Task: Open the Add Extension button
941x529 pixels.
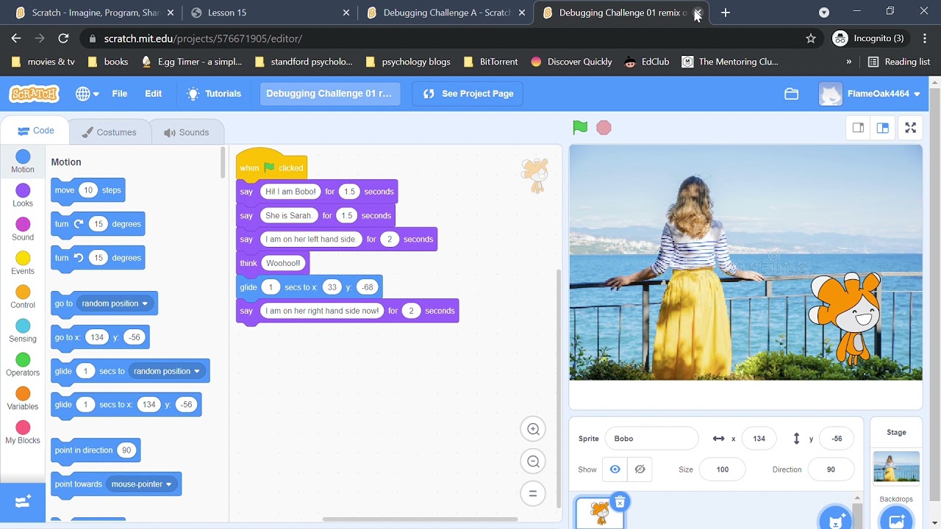Action: [x=23, y=502]
